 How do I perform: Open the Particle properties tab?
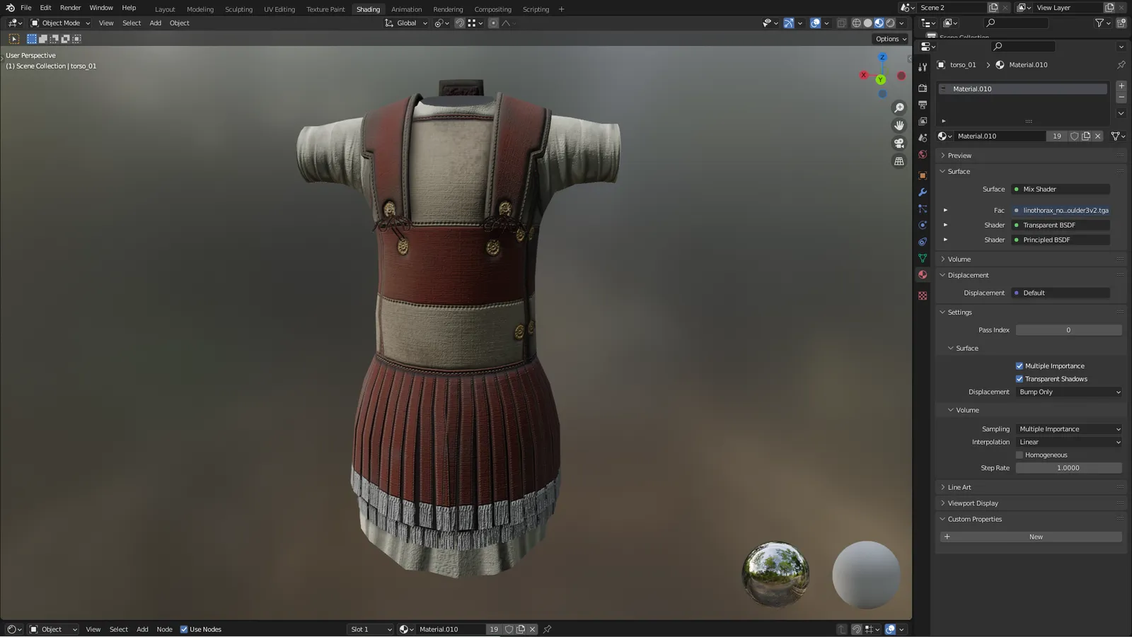tap(923, 209)
